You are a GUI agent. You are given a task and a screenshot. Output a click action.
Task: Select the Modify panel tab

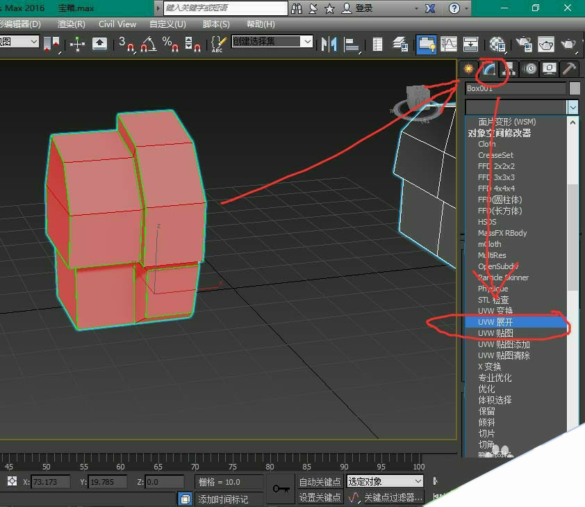point(487,69)
